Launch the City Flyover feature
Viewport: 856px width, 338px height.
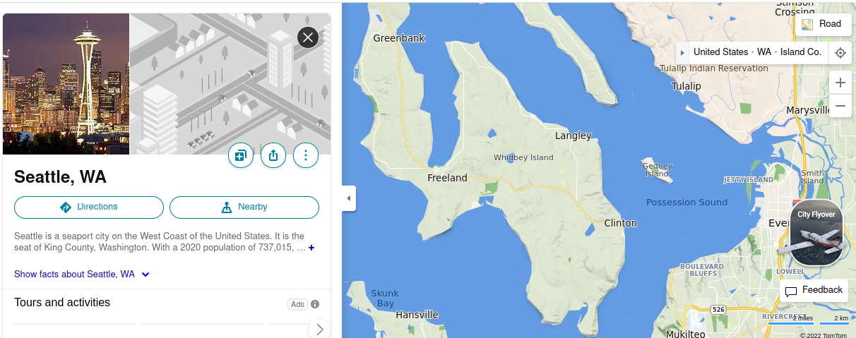816,232
